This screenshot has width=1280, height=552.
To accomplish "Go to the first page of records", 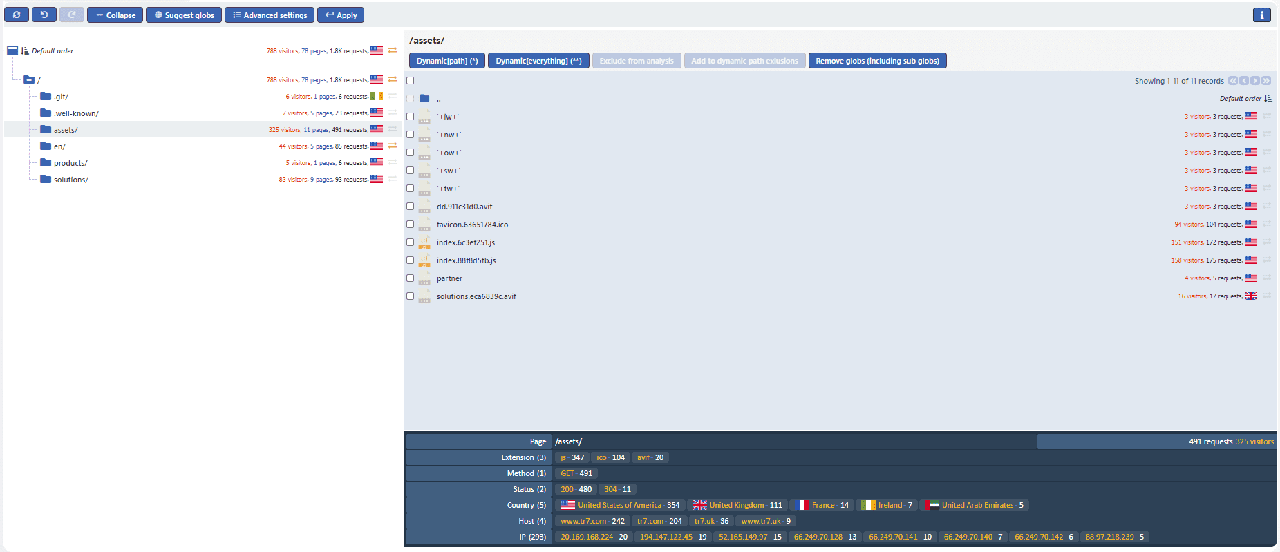I will 1233,81.
